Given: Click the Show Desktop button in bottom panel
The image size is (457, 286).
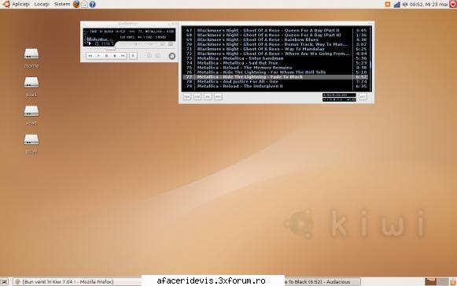Looking at the screenshot, I should click(5, 281).
